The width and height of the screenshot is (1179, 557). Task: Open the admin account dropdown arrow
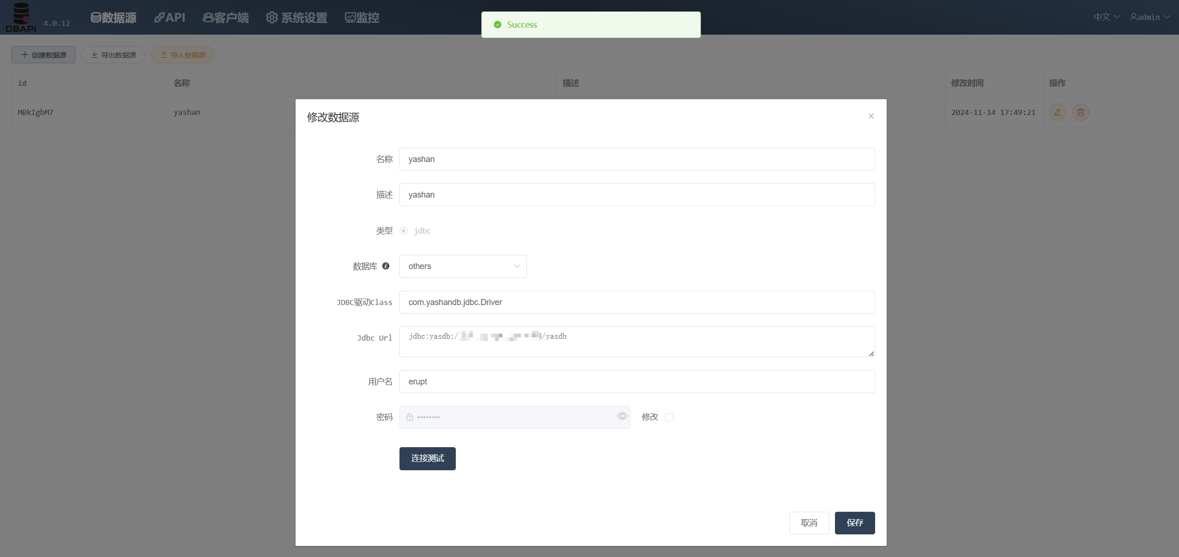[1167, 17]
